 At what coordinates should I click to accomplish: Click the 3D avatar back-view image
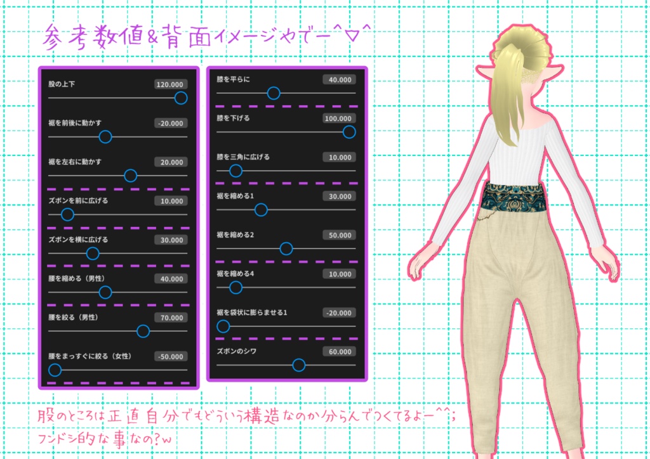[x=514, y=240]
